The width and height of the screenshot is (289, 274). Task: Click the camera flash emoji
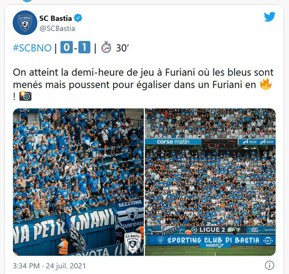click(25, 96)
